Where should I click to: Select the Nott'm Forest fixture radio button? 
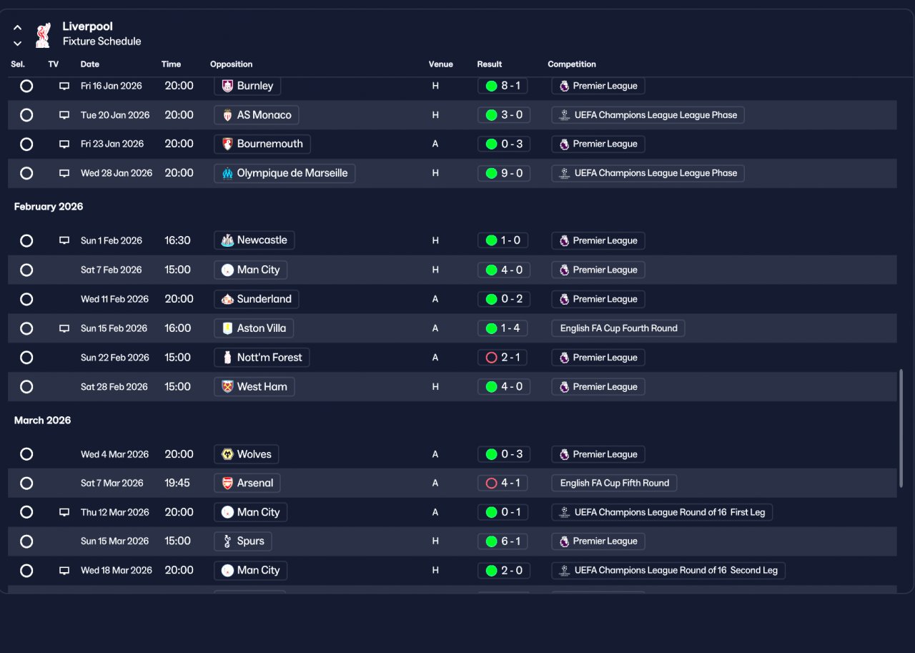[x=26, y=358]
